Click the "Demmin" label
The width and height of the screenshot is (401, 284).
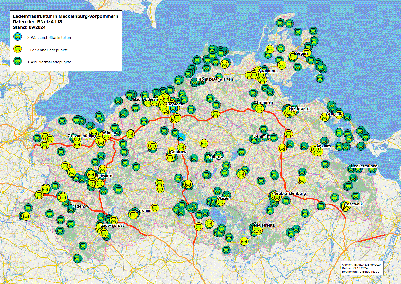coord(261,136)
